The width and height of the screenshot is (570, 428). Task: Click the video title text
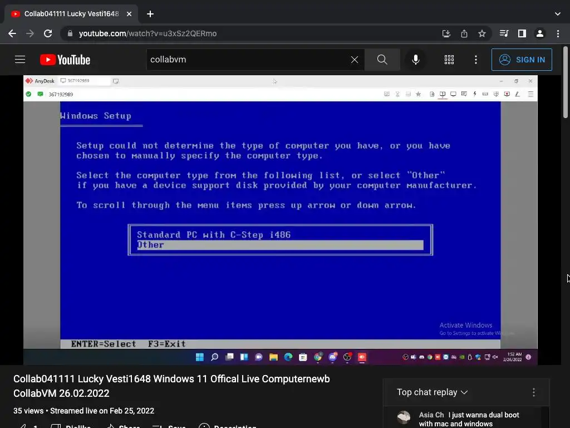pyautogui.click(x=171, y=386)
